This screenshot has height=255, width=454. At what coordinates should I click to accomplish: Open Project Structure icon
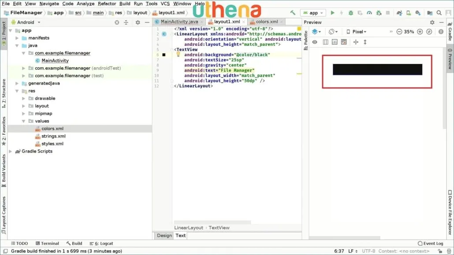coord(430,13)
